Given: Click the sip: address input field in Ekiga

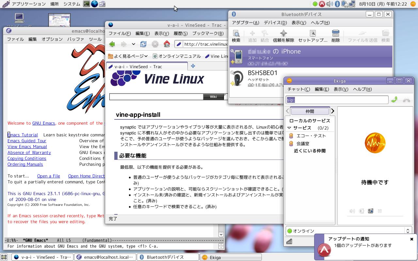Looking at the screenshot, I should coord(337,100).
